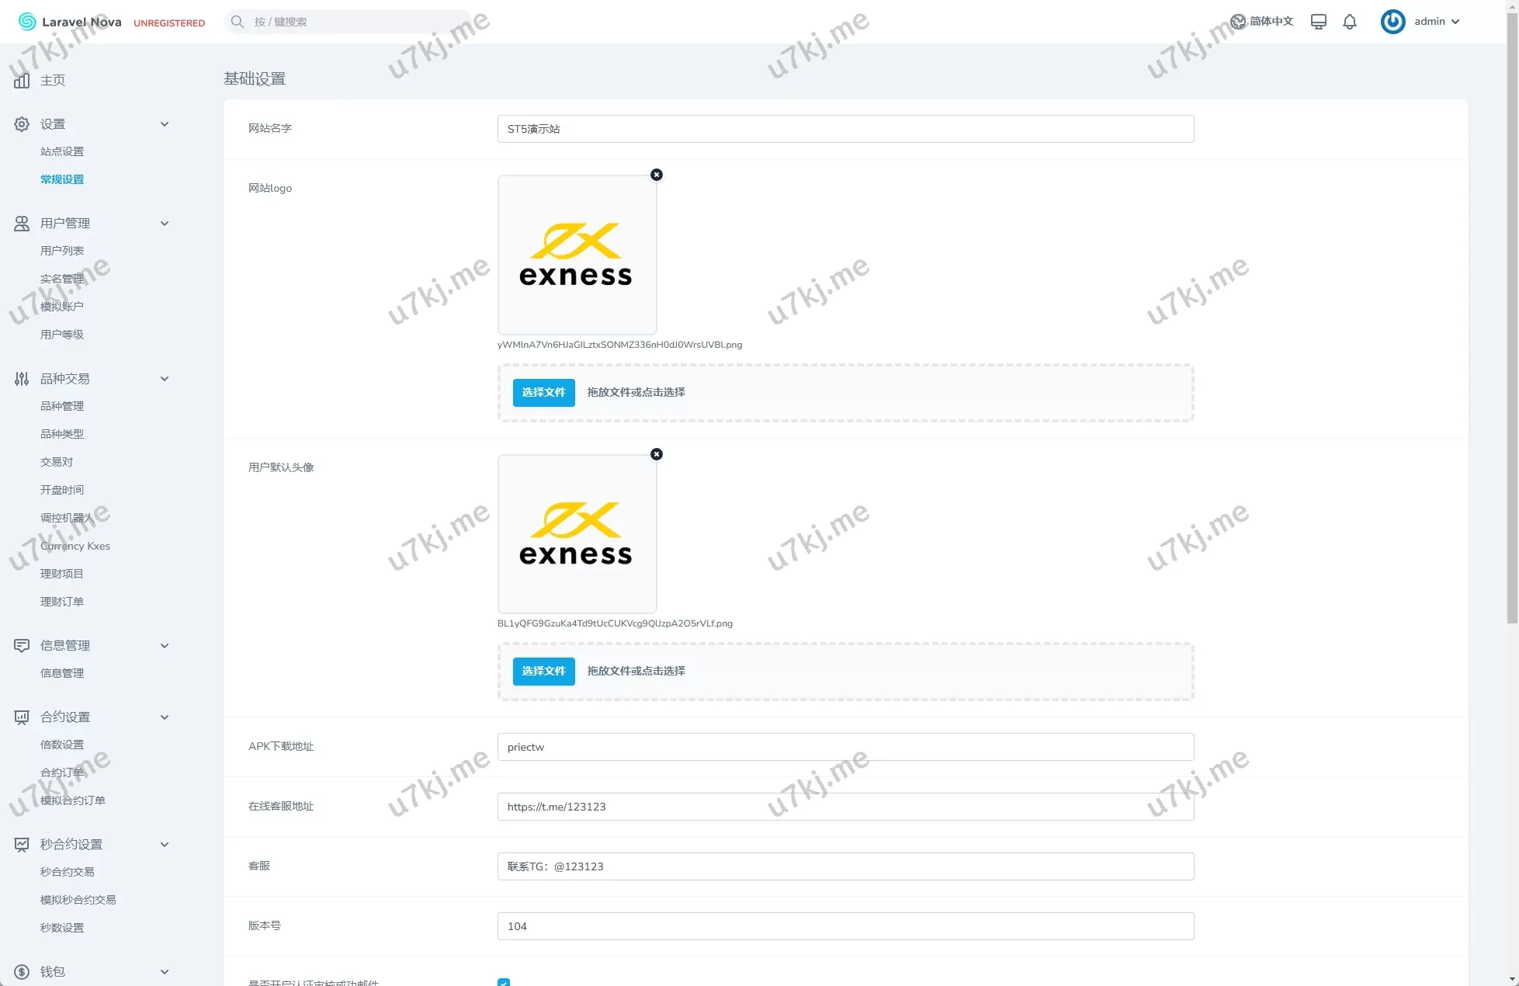Click the theme monitor icon
This screenshot has height=986, width=1519.
point(1318,22)
